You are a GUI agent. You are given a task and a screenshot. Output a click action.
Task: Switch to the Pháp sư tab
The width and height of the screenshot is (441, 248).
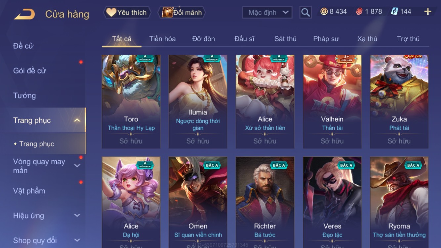[326, 39]
